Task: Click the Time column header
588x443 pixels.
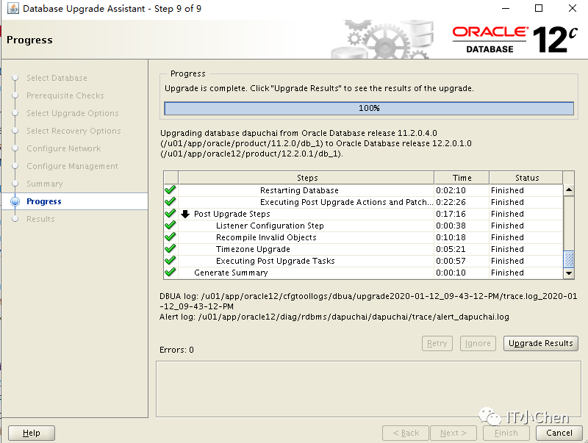Action: (462, 178)
